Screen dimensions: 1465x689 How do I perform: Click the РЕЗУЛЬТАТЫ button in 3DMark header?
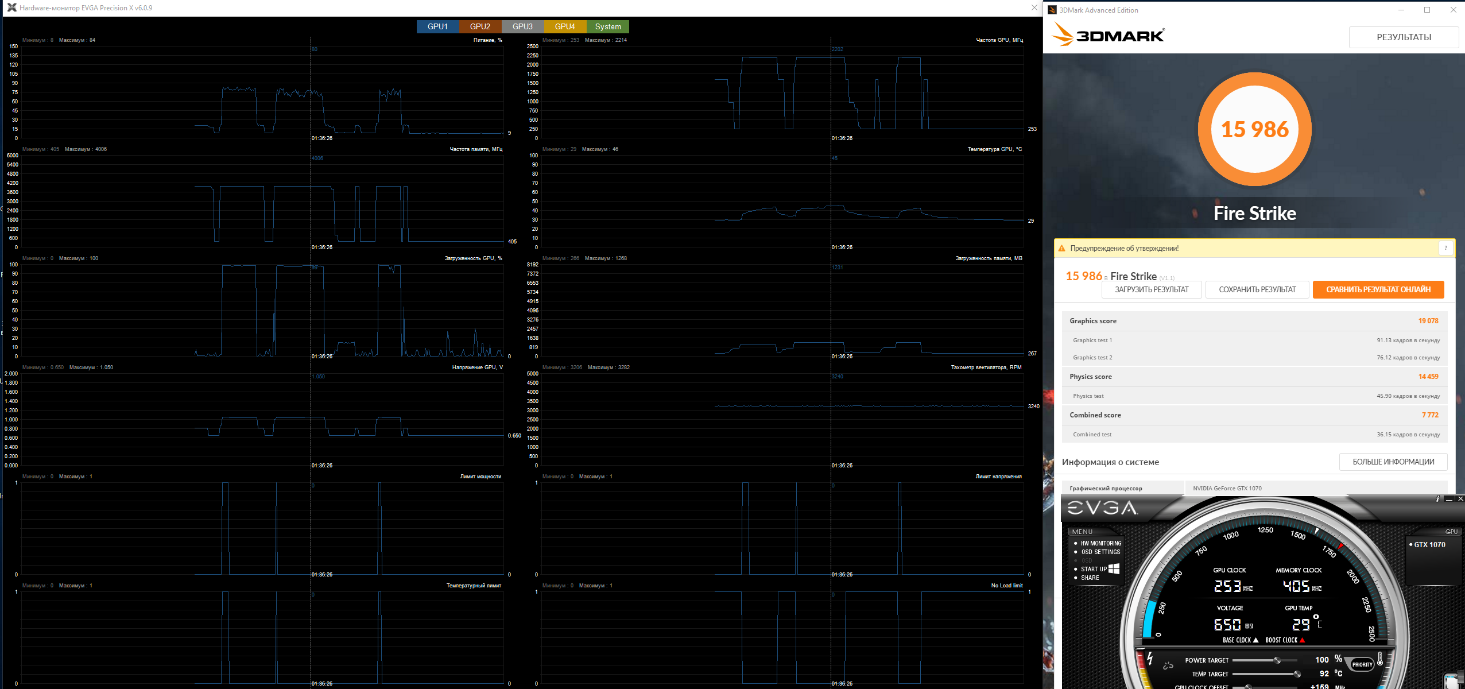pos(1404,37)
